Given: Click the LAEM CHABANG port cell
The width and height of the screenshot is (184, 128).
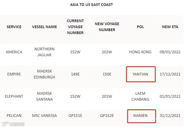Looking at the screenshot, I should (x=140, y=96).
